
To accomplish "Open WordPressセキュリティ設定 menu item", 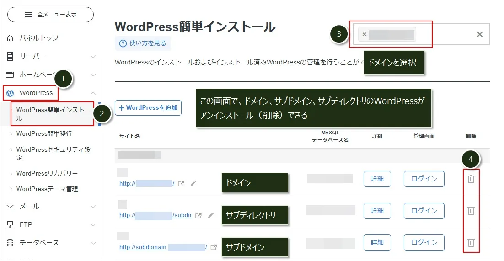I will pyautogui.click(x=54, y=154).
